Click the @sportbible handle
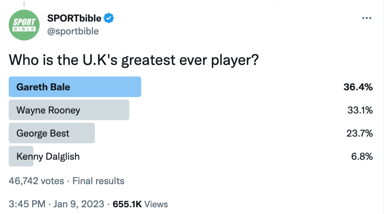Image resolution: width=384 pixels, height=214 pixels. coord(72,31)
